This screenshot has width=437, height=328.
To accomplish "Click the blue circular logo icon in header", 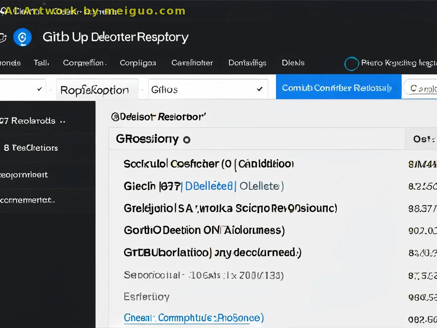I will 22,38.
